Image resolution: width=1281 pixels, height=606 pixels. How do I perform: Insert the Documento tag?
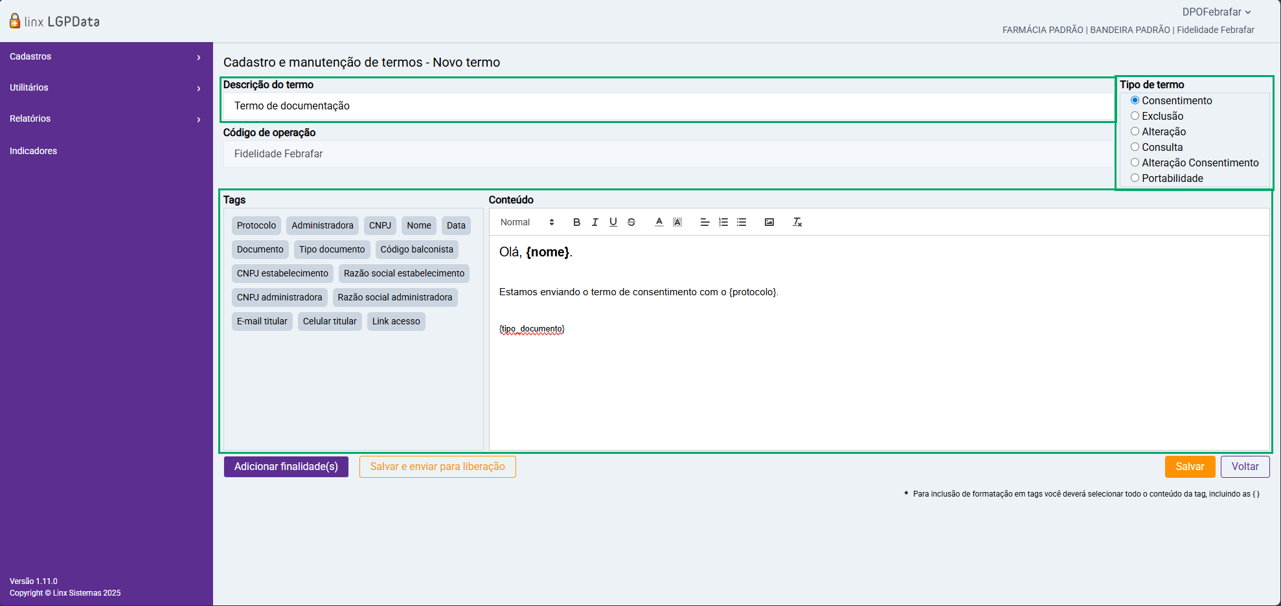[x=260, y=249]
